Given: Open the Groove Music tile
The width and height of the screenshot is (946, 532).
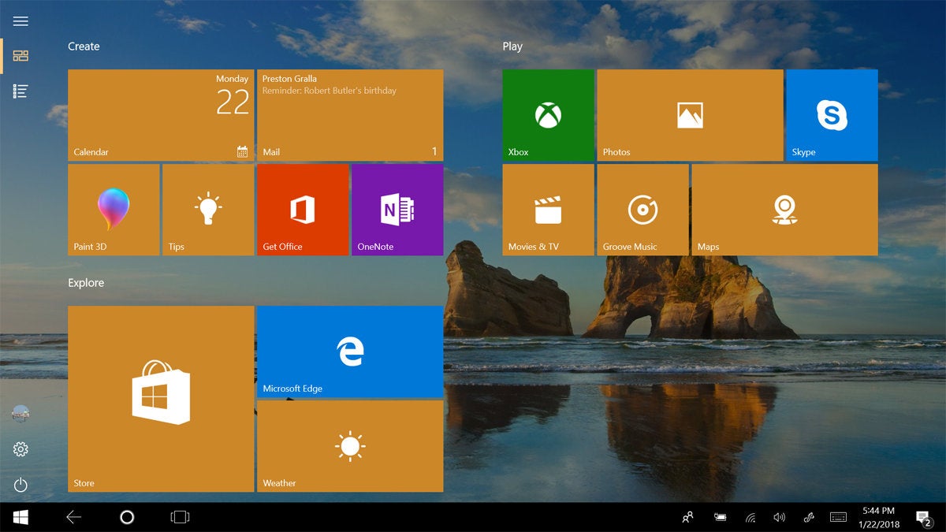Looking at the screenshot, I should pyautogui.click(x=643, y=210).
